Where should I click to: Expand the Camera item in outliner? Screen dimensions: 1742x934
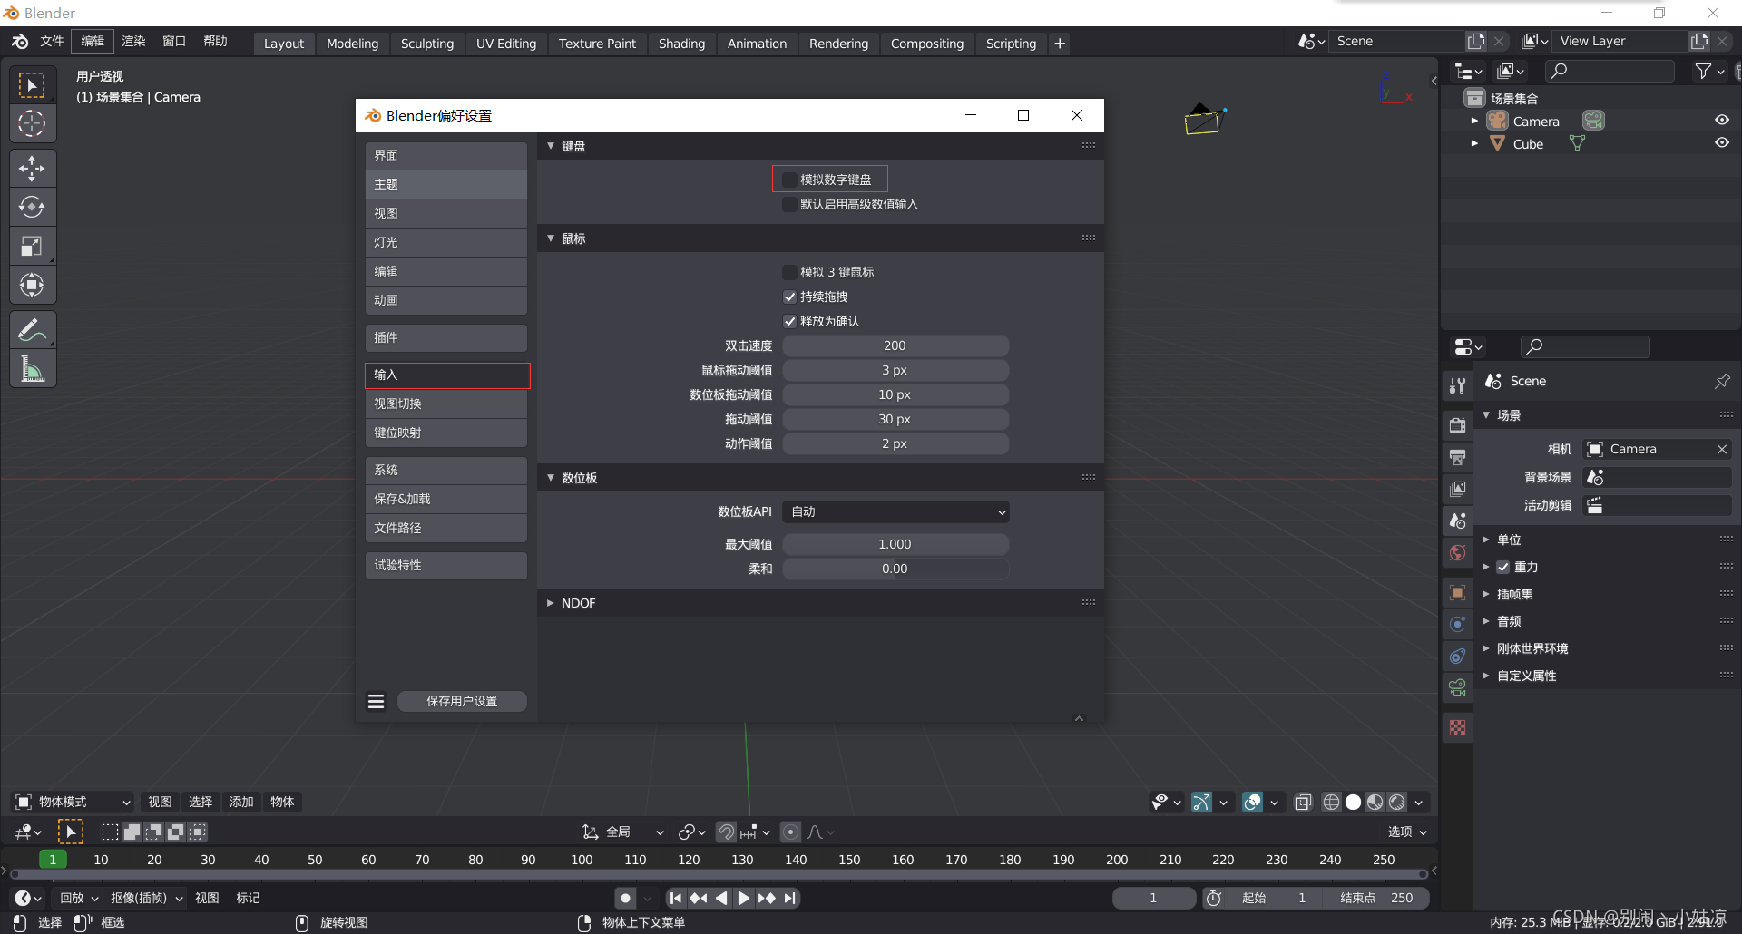pos(1474,121)
